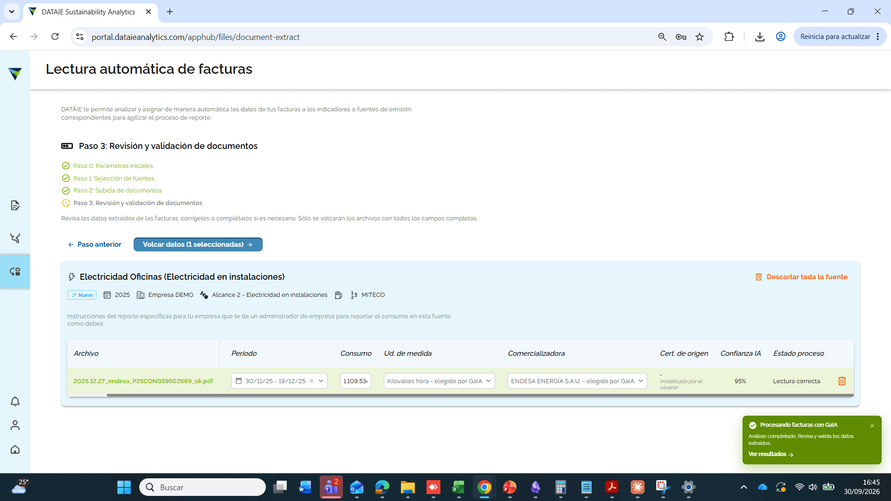Open browser downloads icon

[760, 37]
